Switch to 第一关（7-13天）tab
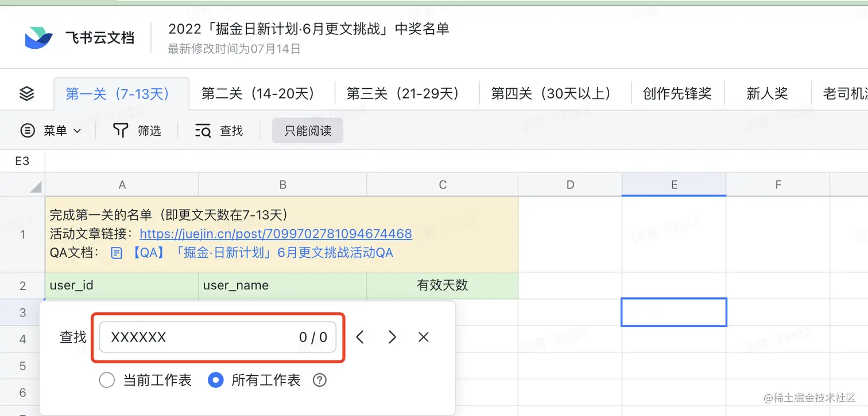Viewport: 868px width, 416px height. click(x=121, y=93)
